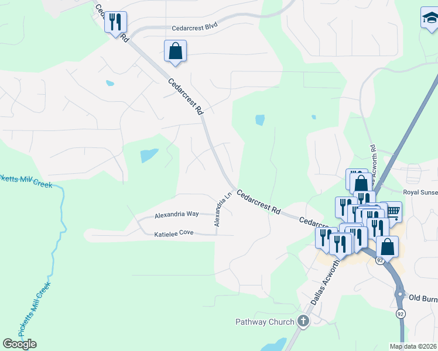Click the roundabout on route 92

[400, 294]
